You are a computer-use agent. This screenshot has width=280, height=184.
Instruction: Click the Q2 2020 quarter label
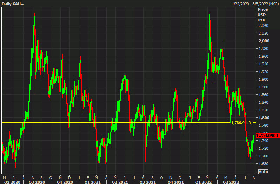12,182
